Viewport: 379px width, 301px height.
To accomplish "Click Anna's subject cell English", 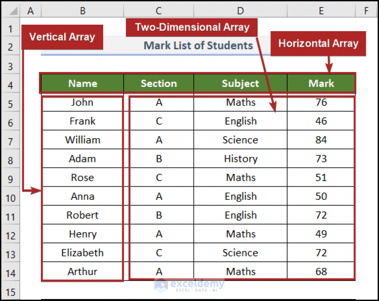I will [240, 196].
